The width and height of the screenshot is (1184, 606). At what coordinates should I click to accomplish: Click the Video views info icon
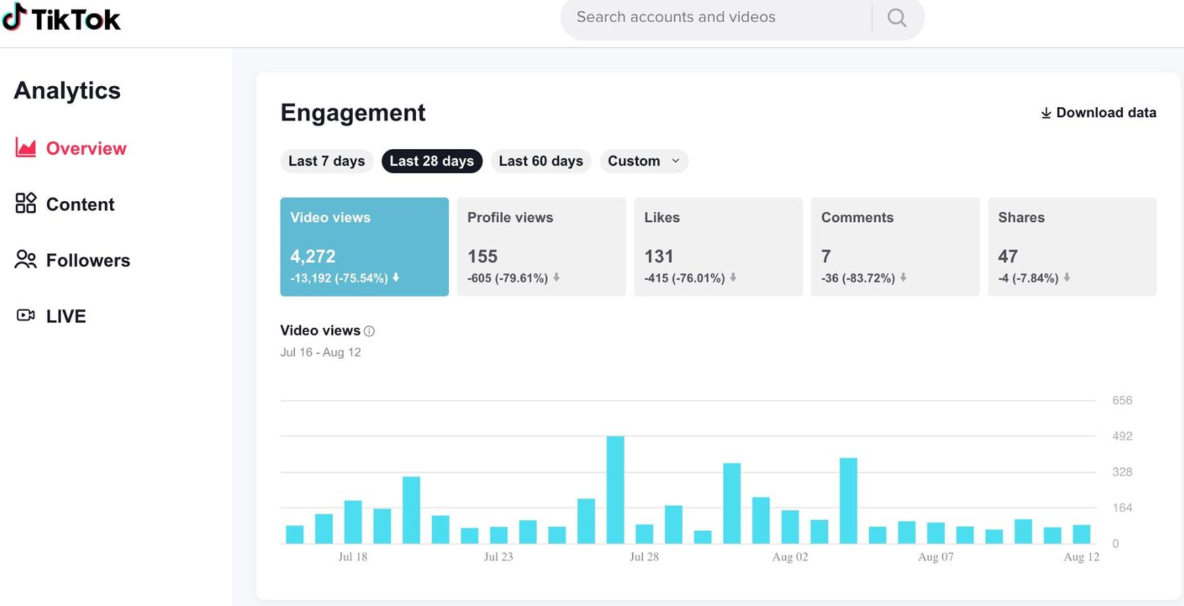tap(369, 331)
